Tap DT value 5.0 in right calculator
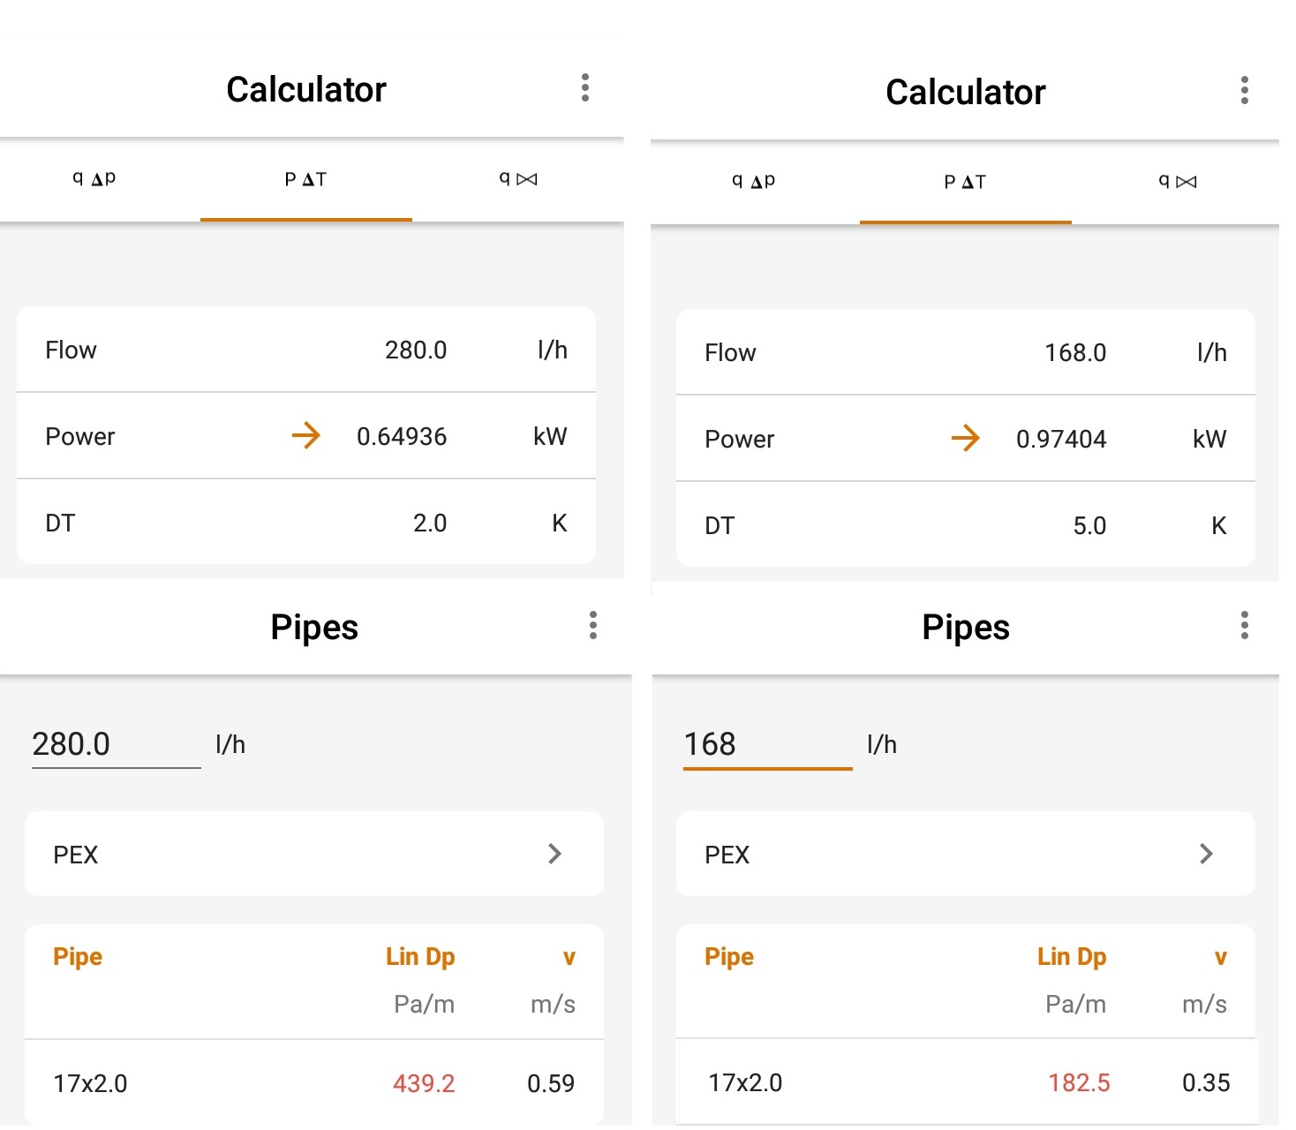The image size is (1296, 1130). coord(1089,526)
